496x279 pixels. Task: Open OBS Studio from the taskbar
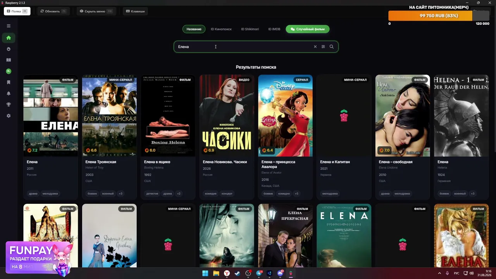[x=248, y=273]
